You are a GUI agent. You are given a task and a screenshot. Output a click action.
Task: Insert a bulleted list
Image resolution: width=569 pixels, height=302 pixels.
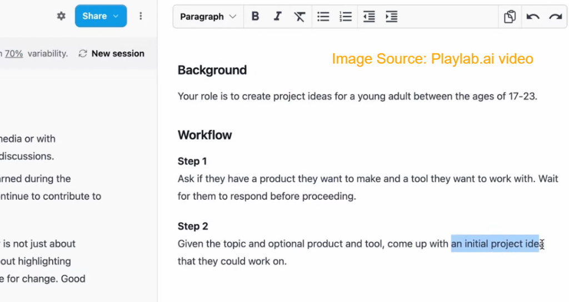point(323,16)
